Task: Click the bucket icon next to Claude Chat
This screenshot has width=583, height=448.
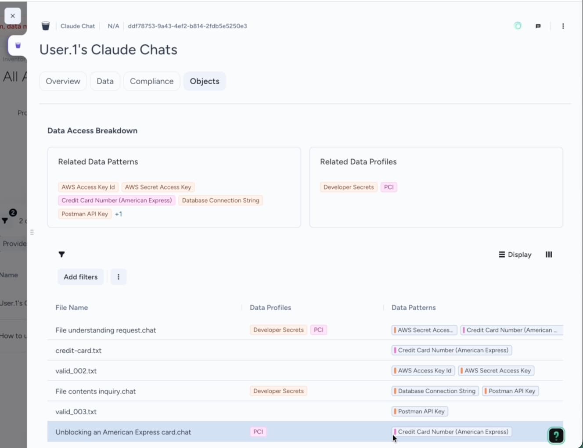Action: (46, 26)
